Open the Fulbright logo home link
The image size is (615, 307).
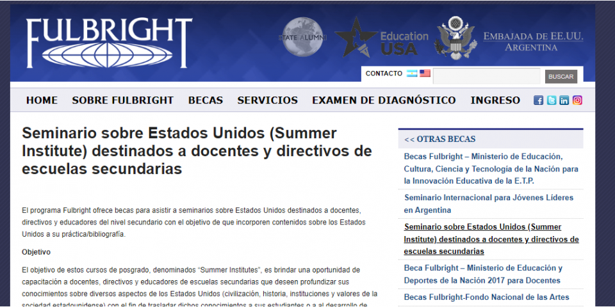(x=109, y=43)
